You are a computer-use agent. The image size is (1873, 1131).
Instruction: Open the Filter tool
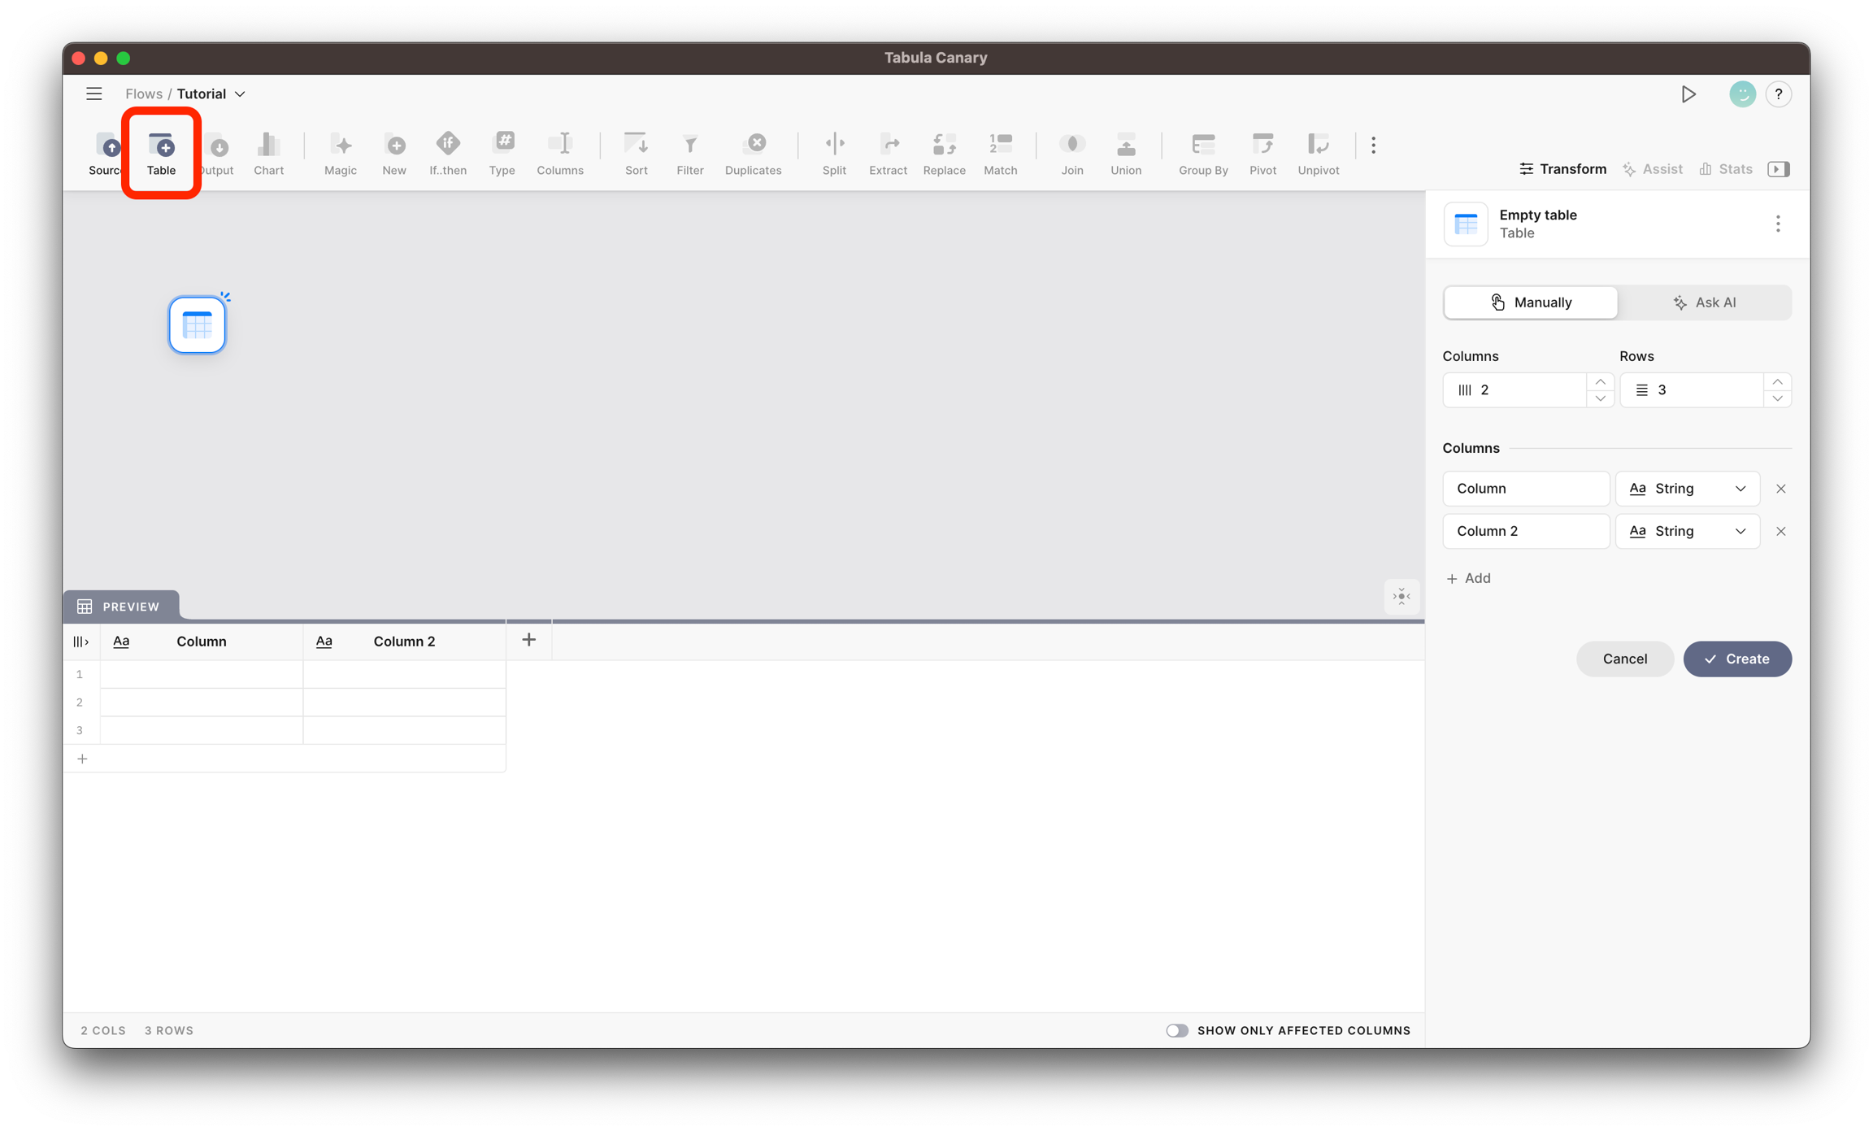tap(689, 152)
